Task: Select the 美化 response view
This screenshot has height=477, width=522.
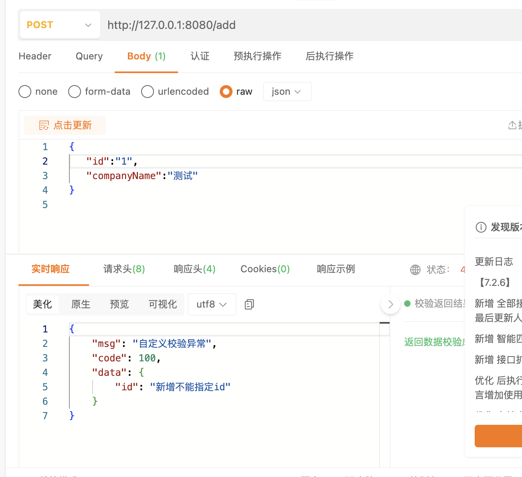Action: point(42,304)
